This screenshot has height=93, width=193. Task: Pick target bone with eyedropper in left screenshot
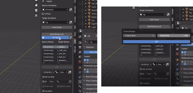(x=70, y=72)
